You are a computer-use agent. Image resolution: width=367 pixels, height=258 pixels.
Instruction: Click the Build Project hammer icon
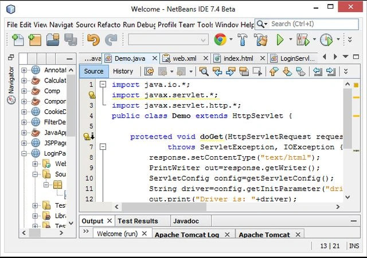point(243,39)
